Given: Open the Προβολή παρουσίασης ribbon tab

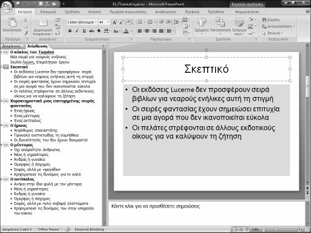Looking at the screenshot, I should (128, 12).
